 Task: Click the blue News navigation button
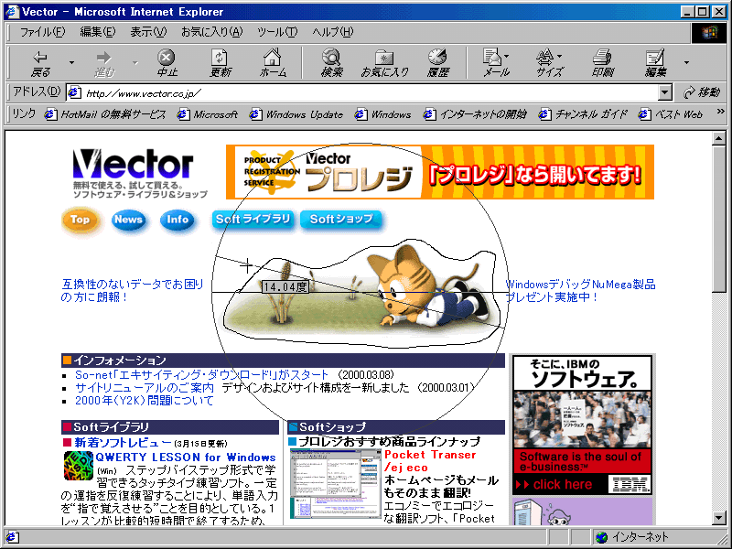(x=128, y=220)
